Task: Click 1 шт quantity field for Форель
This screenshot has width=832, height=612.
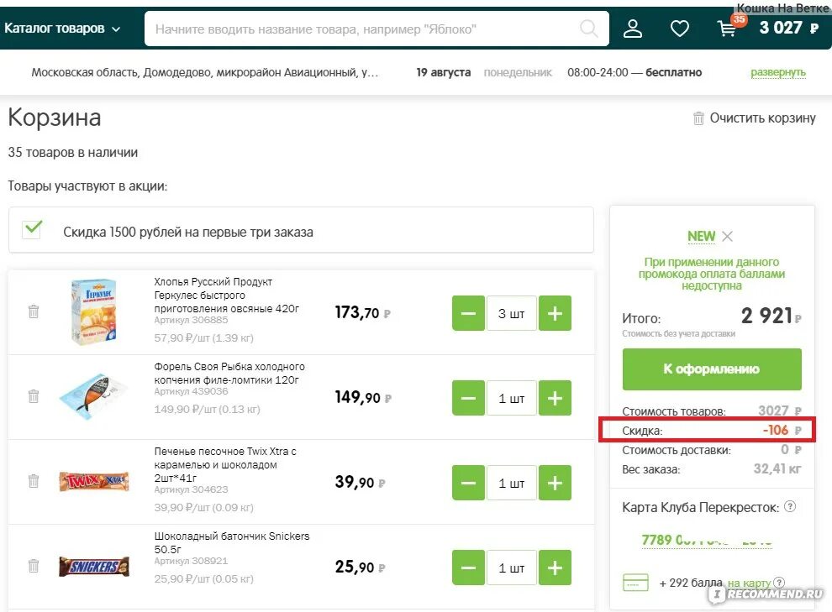Action: 512,399
